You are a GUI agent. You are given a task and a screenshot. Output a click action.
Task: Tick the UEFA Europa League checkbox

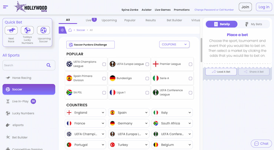pyautogui.click(x=147, y=64)
